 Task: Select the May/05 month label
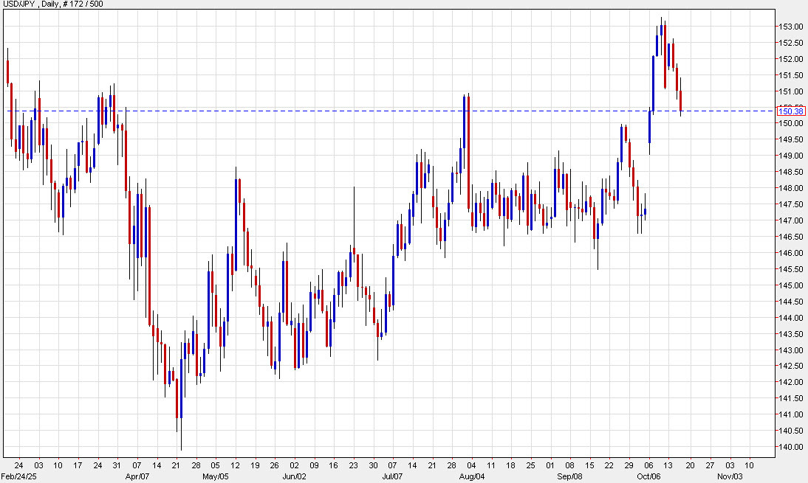[214, 476]
